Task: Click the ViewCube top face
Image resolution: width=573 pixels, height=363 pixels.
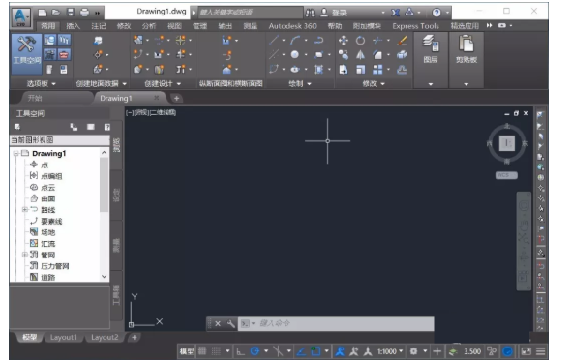Action: (507, 143)
